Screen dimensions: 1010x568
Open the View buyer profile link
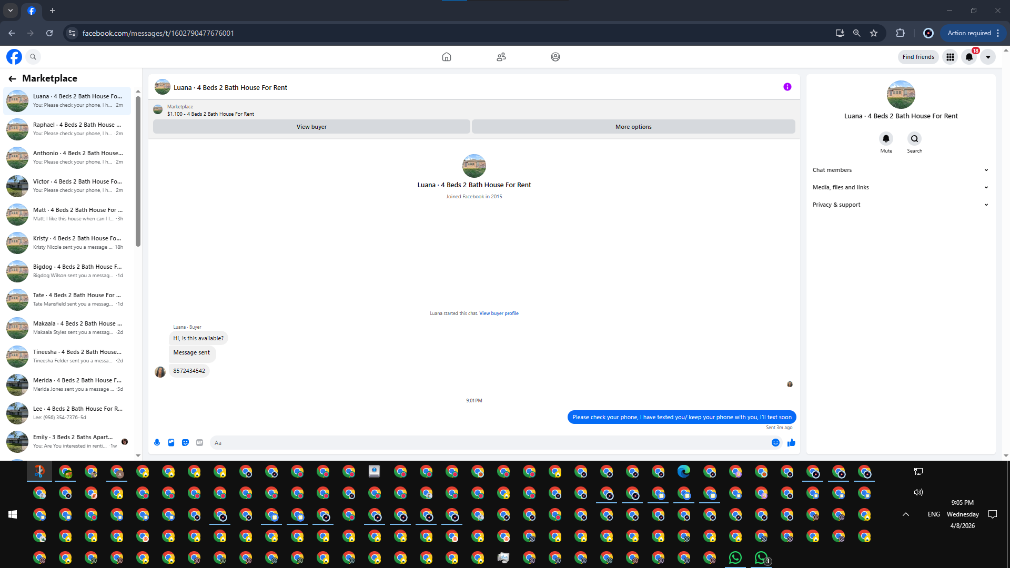coord(499,313)
